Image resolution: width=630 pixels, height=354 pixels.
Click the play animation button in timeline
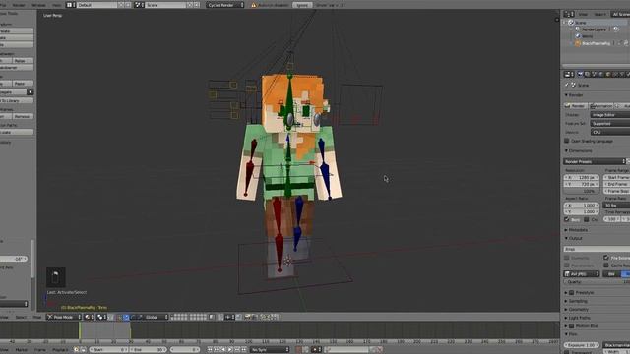pos(230,350)
